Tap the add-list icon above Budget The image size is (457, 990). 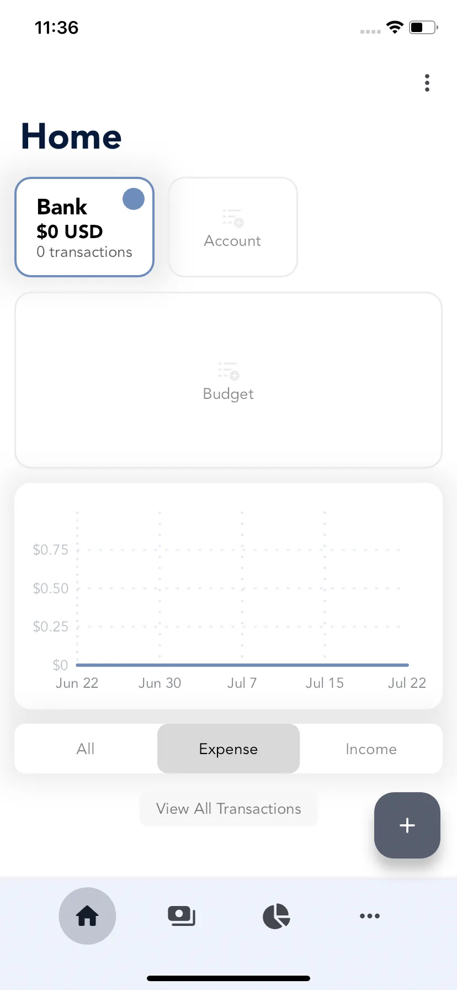228,371
